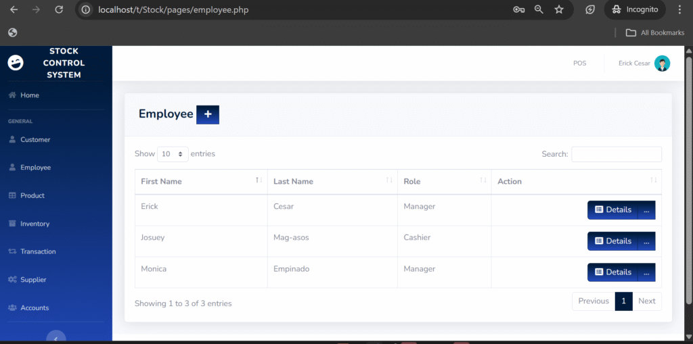The image size is (693, 344).
Task: Add a new employee with the plus button
Action: point(208,114)
